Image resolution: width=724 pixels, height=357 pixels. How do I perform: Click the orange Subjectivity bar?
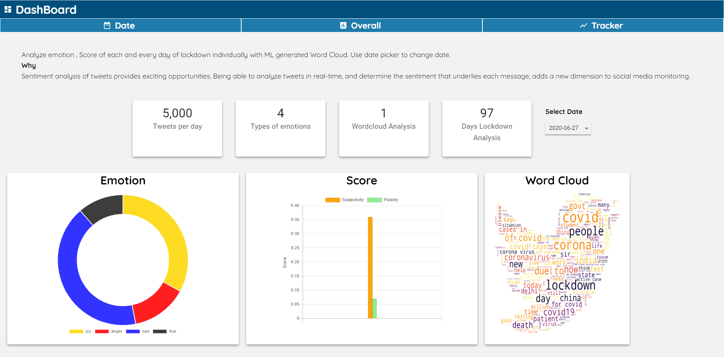370,267
